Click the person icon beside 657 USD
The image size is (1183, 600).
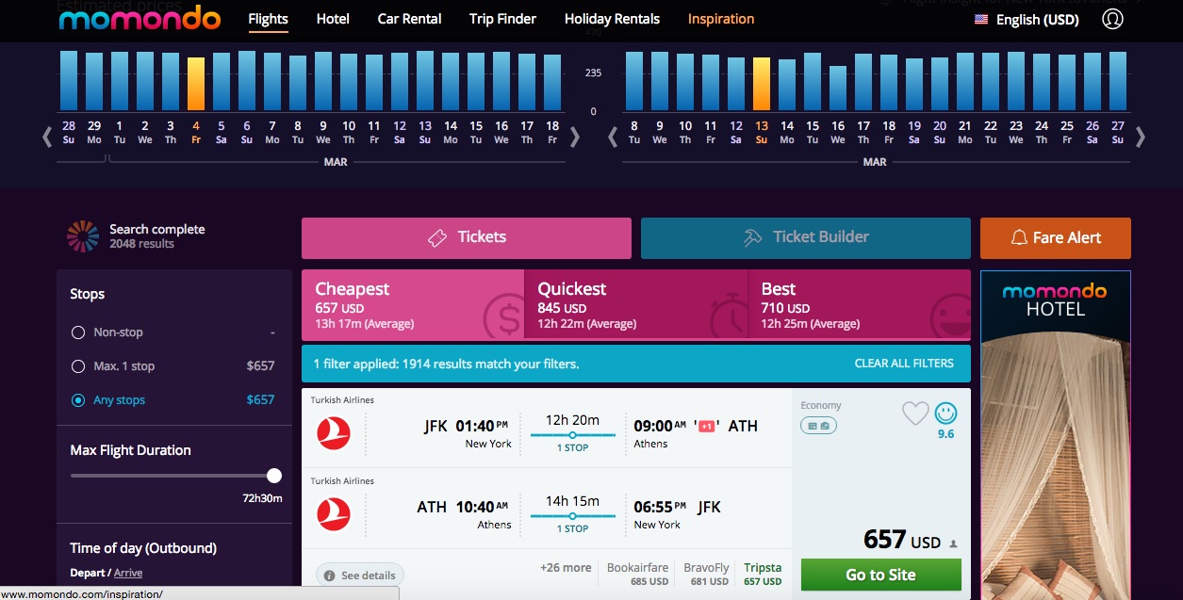pyautogui.click(x=954, y=543)
